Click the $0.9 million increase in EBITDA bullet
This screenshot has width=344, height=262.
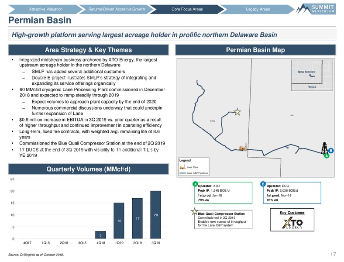coord(90,122)
